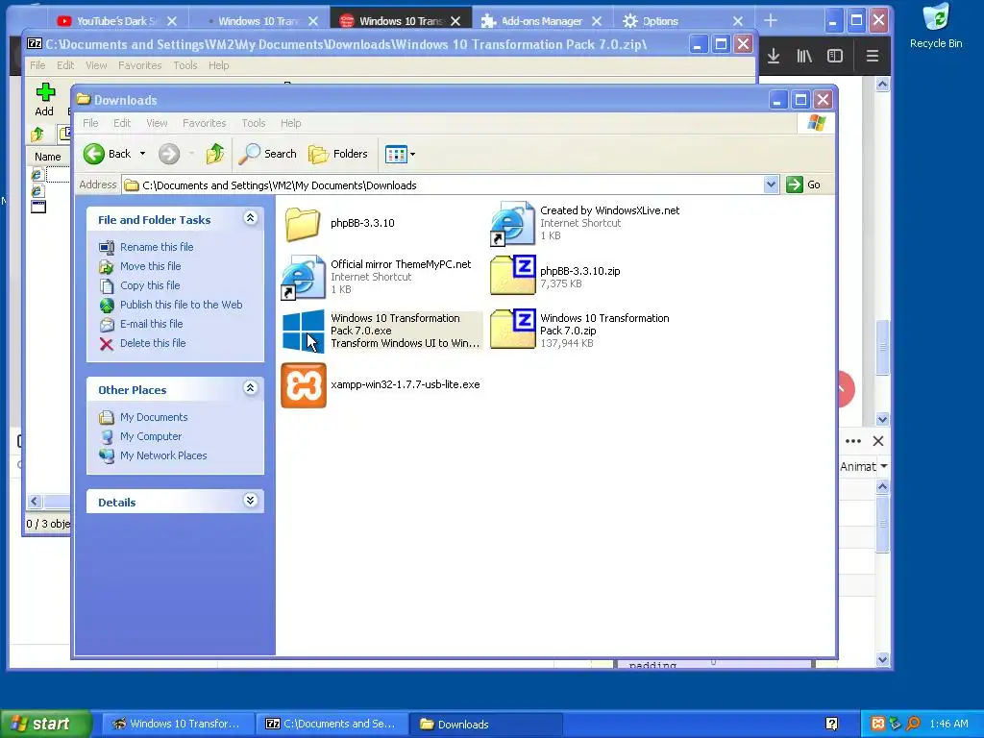Screen dimensions: 984x738
Task: Select Official mirror ThemeMyPC.net shortcut icon
Action: [x=303, y=278]
